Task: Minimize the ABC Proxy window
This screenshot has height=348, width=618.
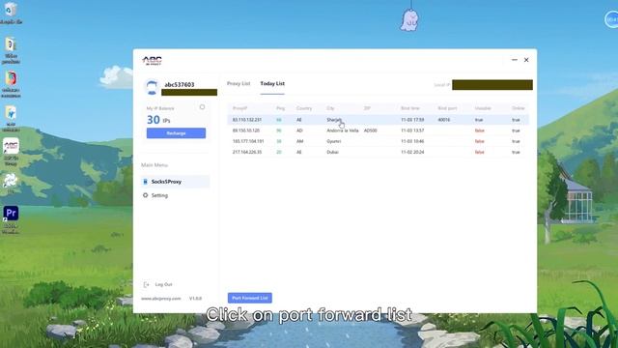Action: 515,60
